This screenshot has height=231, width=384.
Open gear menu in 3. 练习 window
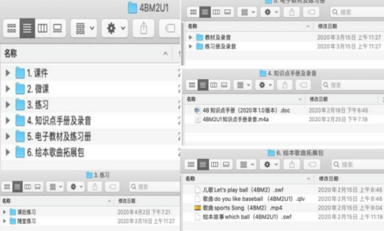tap(76, 187)
